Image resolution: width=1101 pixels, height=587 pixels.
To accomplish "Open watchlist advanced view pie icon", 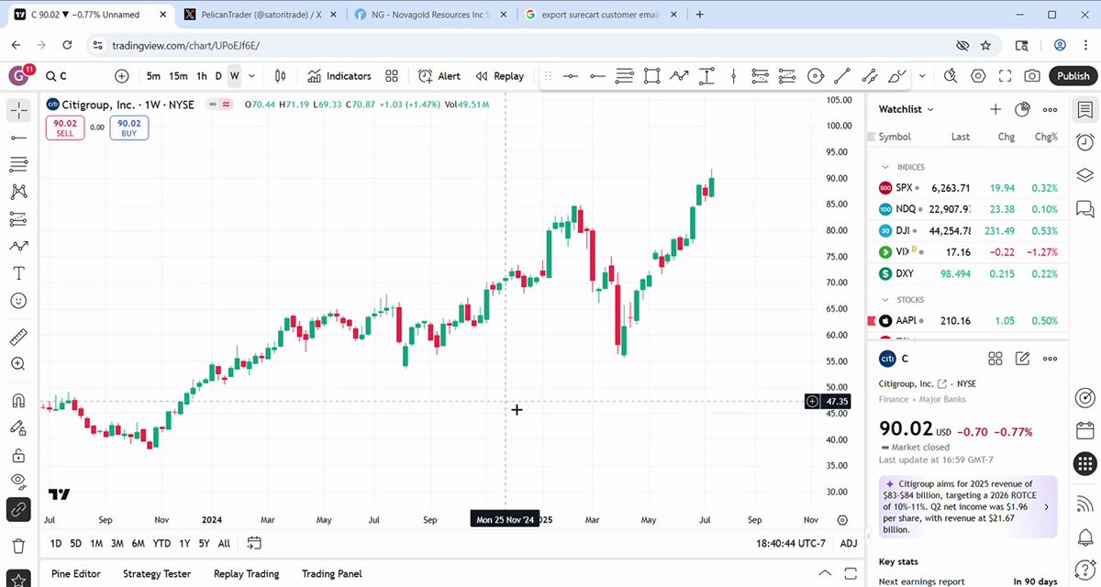I will pos(1023,109).
